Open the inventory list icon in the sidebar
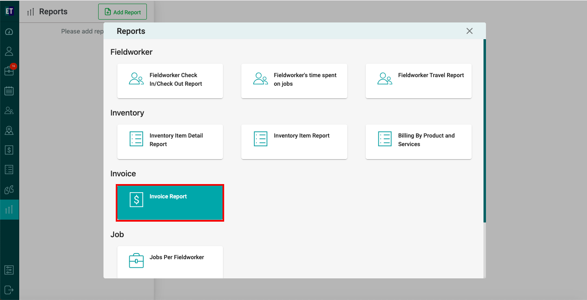Screen dimensions: 587x300 (9, 169)
